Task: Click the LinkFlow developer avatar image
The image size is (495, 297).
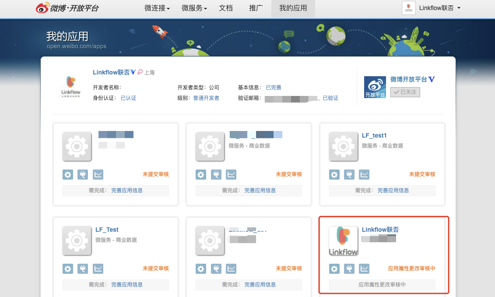Action: coord(71,86)
